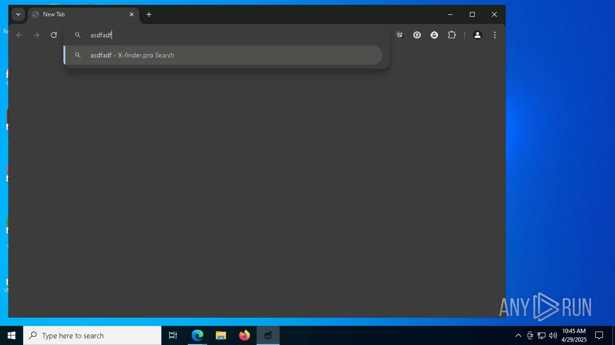This screenshot has width=615, height=345.
Task: Open the Windows Start menu
Action: click(x=12, y=335)
